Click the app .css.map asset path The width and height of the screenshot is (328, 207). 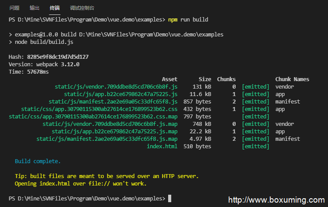[x=93, y=117]
